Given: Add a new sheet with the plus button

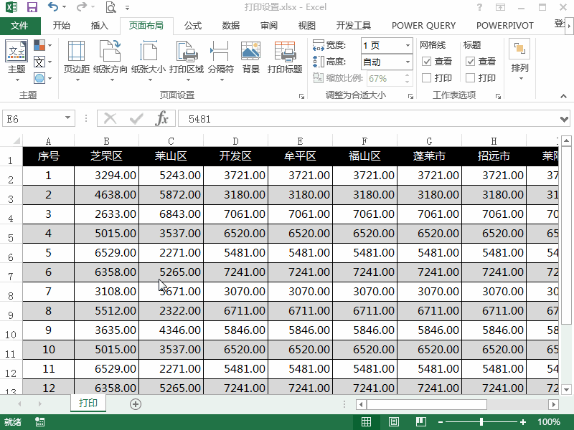Looking at the screenshot, I should [x=135, y=403].
